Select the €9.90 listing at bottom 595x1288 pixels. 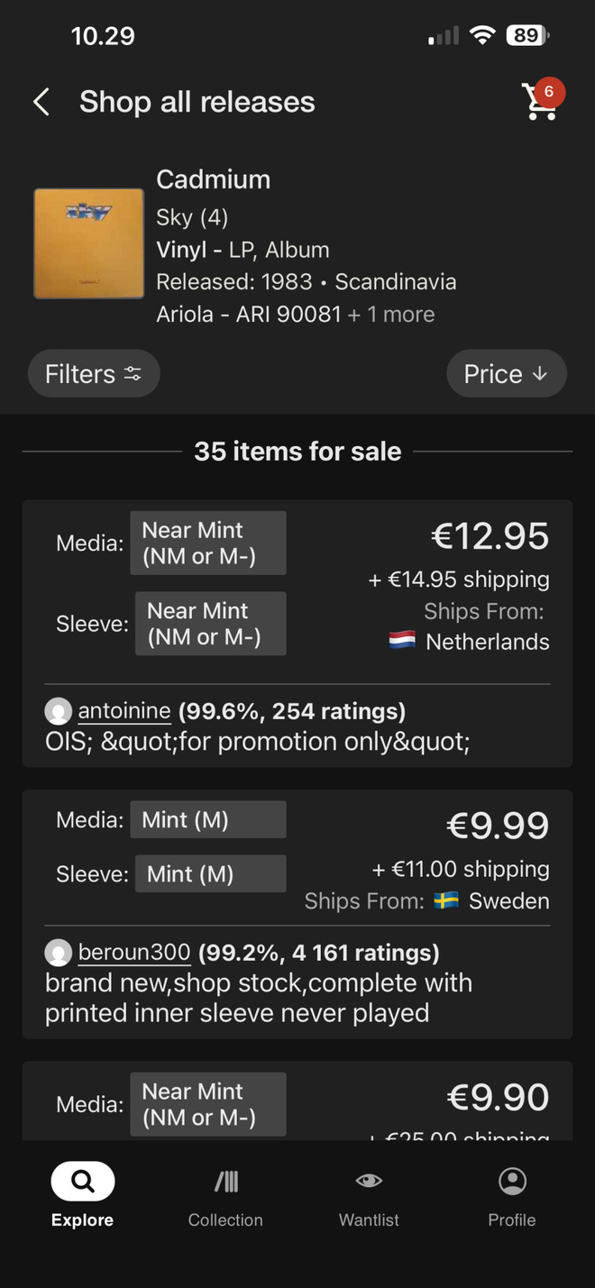click(297, 1101)
